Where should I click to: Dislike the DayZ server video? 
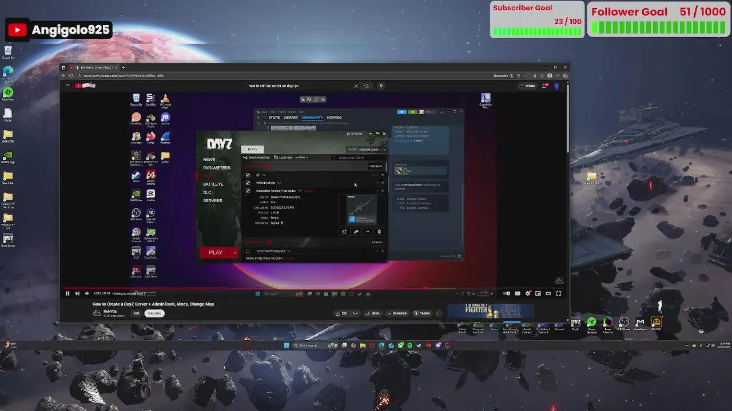coord(355,313)
